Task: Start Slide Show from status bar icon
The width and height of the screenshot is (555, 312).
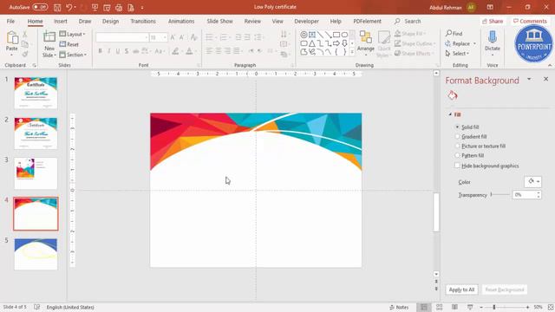Action: [x=470, y=307]
